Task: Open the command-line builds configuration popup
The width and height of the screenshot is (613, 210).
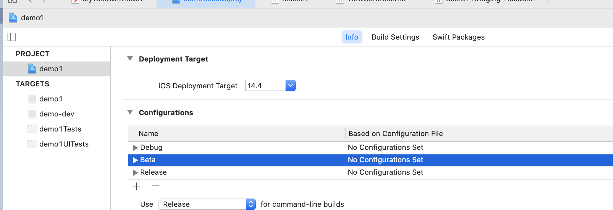Action: (207, 204)
